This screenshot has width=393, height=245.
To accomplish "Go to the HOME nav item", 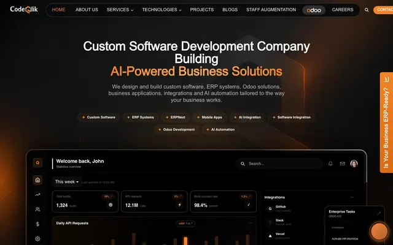I will click(58, 10).
